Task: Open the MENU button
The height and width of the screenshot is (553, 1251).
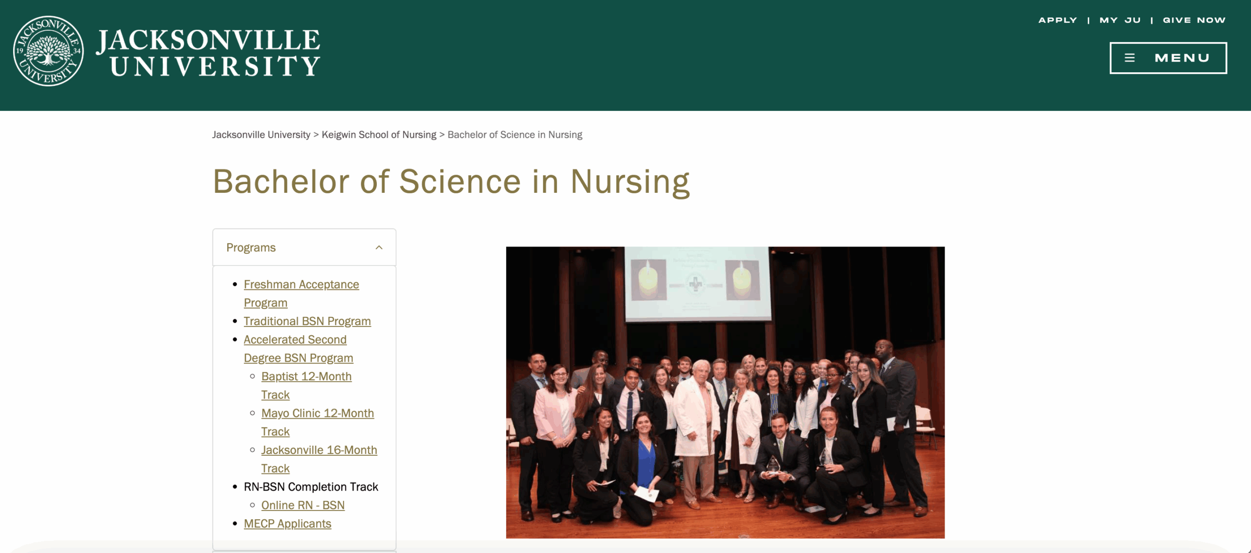Action: click(1168, 58)
